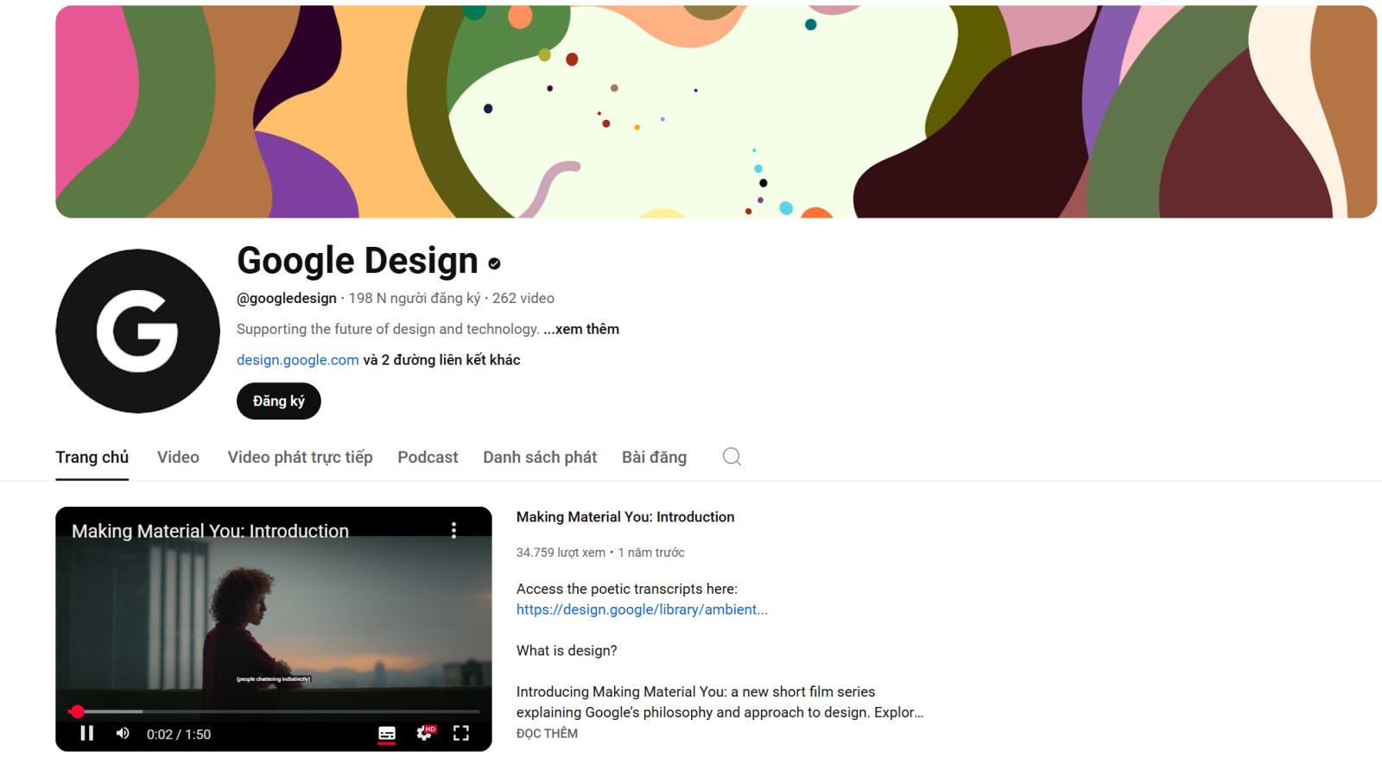Expand channel description with ...xem thêm
Viewport: 1382px width, 770px height.
coord(581,329)
